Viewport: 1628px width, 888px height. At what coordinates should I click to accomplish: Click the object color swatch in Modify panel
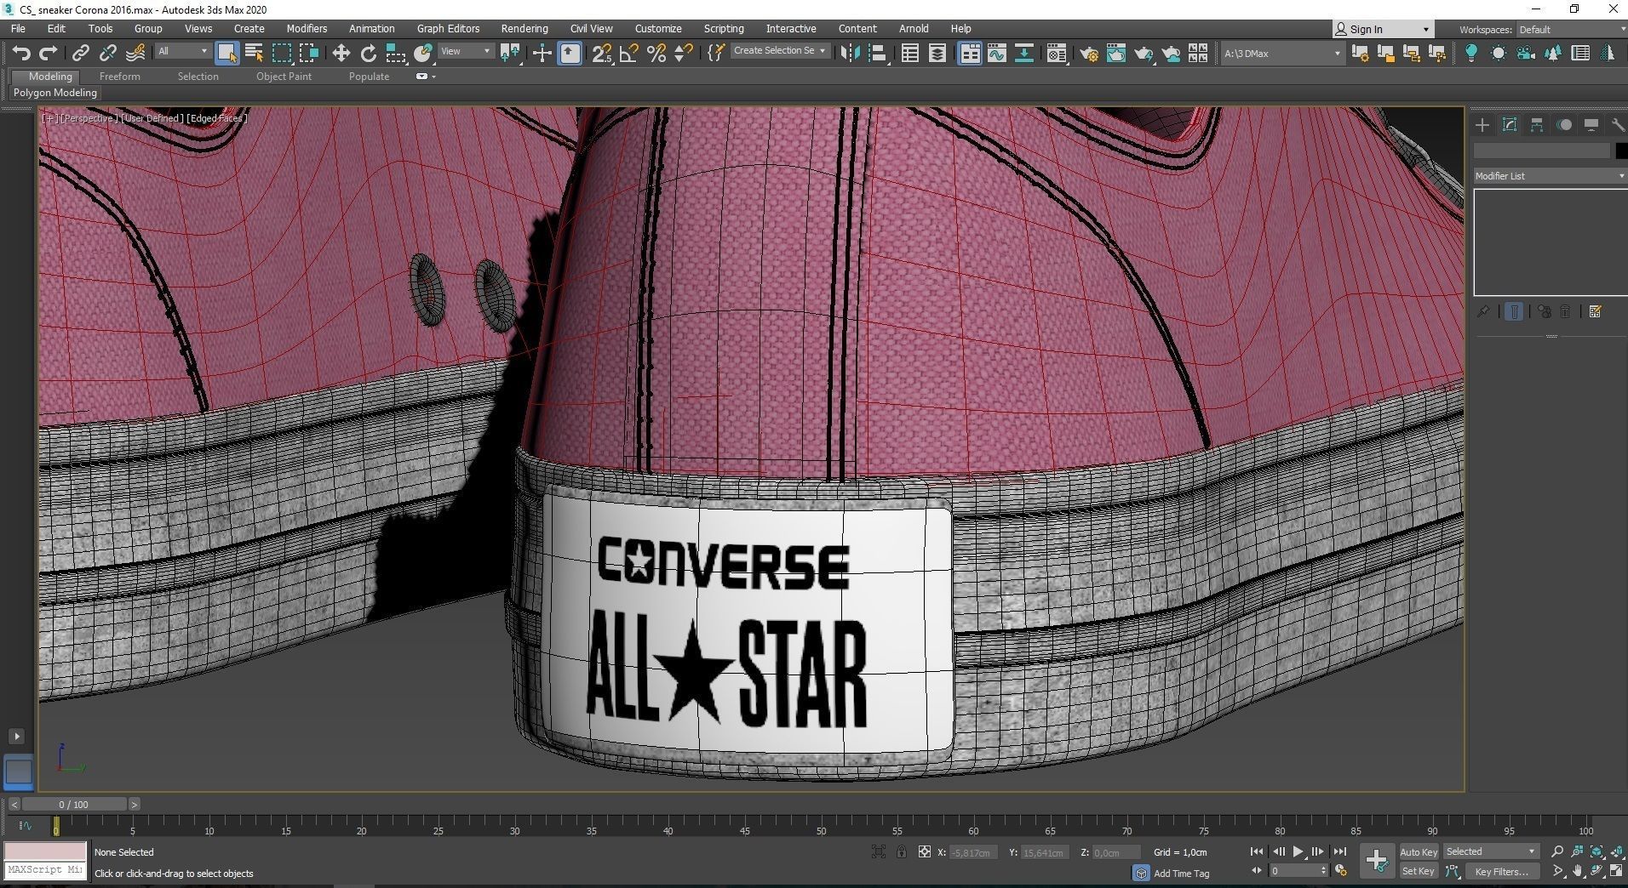tap(1621, 151)
